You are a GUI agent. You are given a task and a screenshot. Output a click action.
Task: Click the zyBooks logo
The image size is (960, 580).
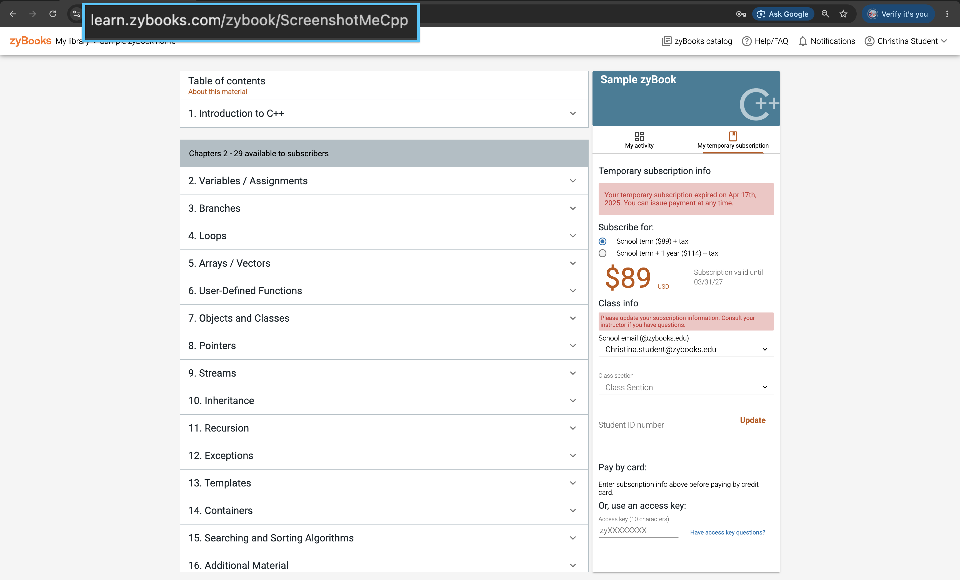pos(30,41)
